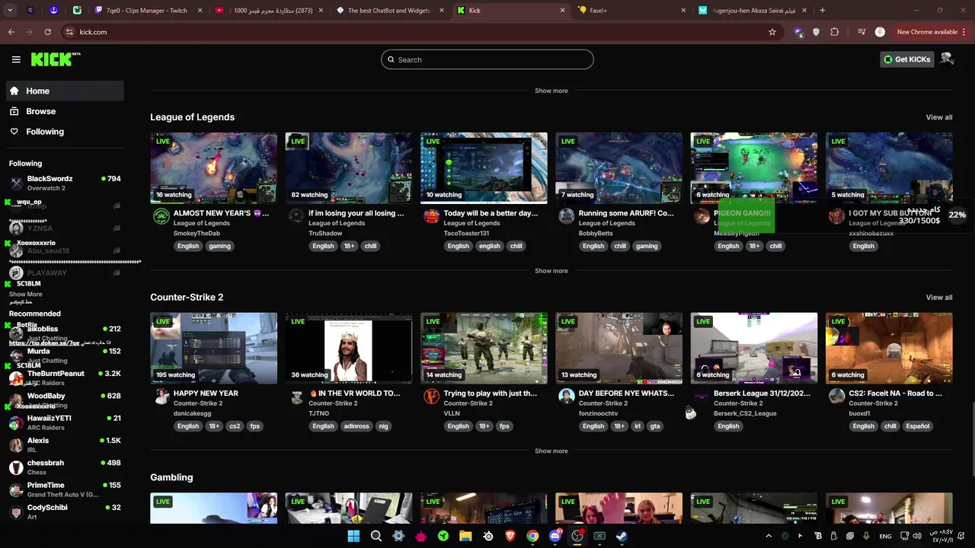Open WoodBaby recommended channel

(x=65, y=400)
